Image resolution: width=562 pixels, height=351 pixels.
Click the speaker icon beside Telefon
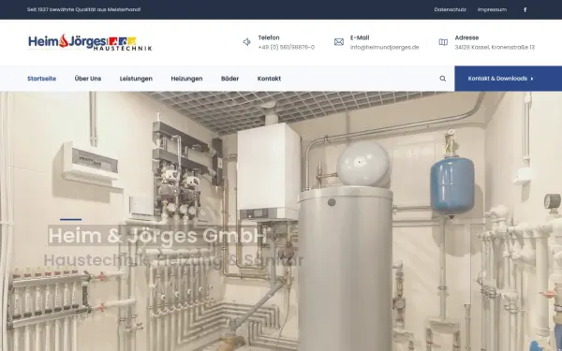coord(246,42)
